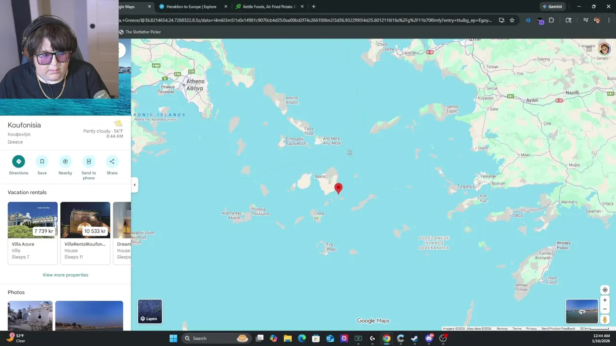Screen dimensions: 616x346
Task: Open the Google account avatar on map
Action: tap(604, 49)
